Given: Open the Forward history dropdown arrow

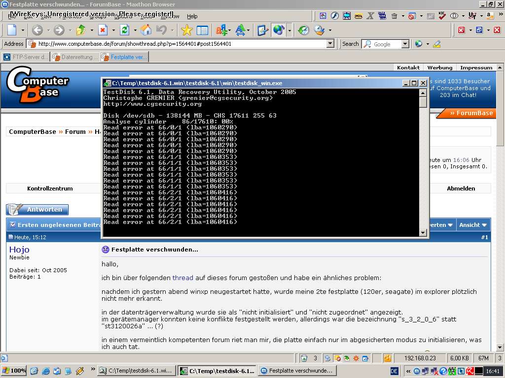Looking at the screenshot, I should point(70,30).
